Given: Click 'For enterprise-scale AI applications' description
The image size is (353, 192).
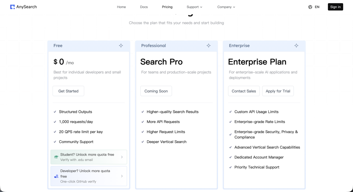Looking at the screenshot, I should coord(263,75).
